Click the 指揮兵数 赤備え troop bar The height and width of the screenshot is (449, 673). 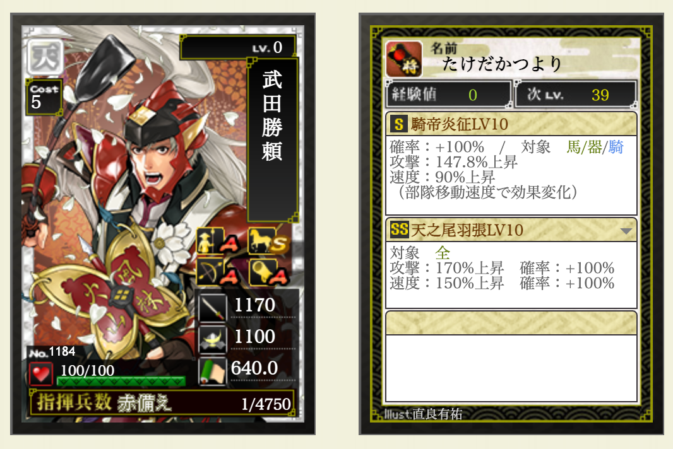162,403
